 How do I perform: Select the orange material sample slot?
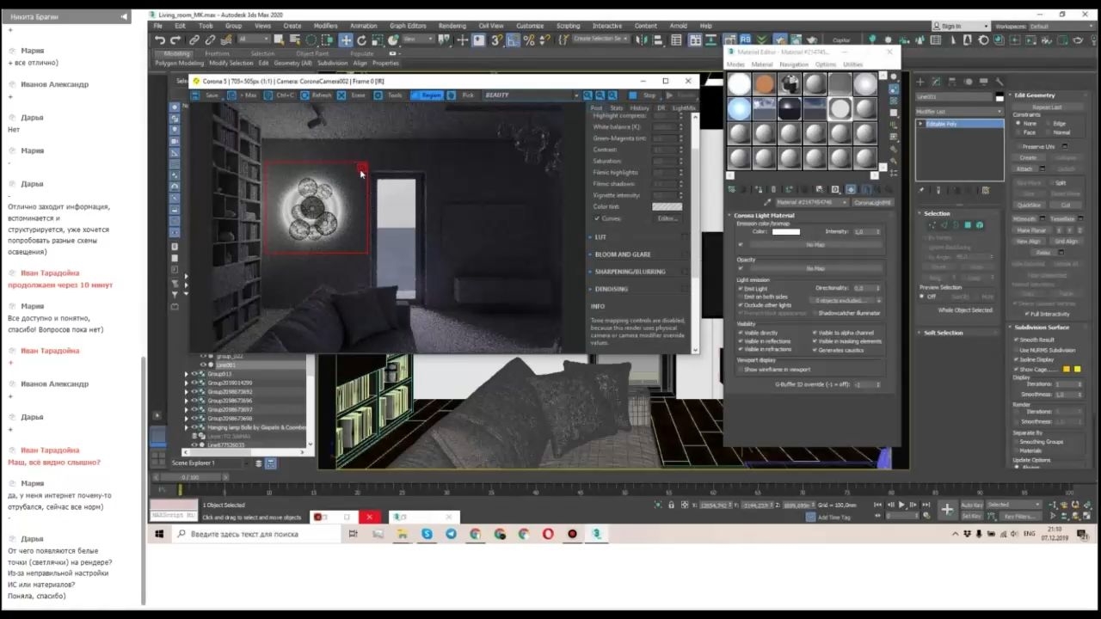click(765, 83)
